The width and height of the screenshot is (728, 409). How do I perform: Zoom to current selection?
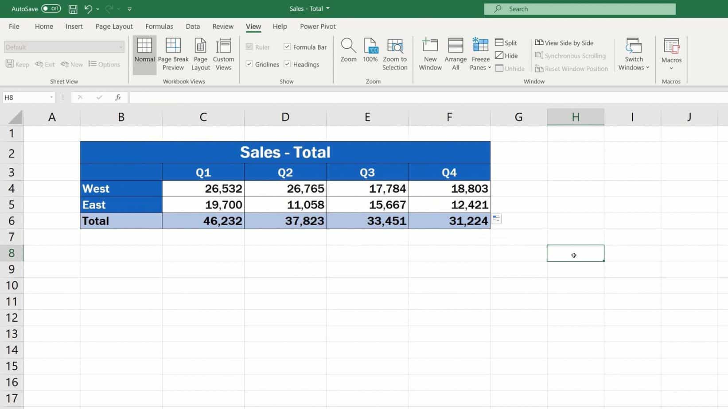(395, 53)
